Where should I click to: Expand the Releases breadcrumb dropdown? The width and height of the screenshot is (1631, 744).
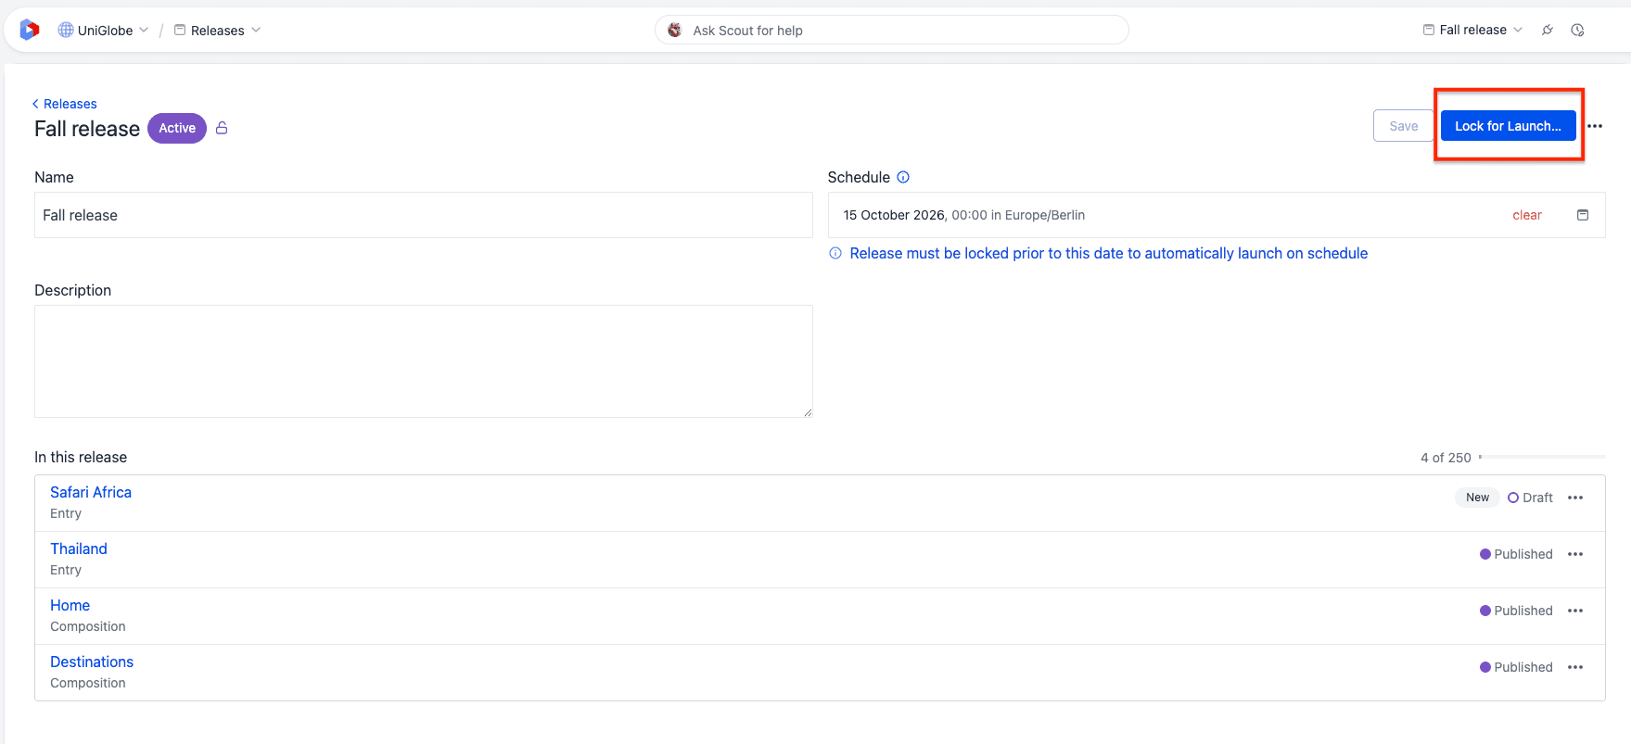218,31
